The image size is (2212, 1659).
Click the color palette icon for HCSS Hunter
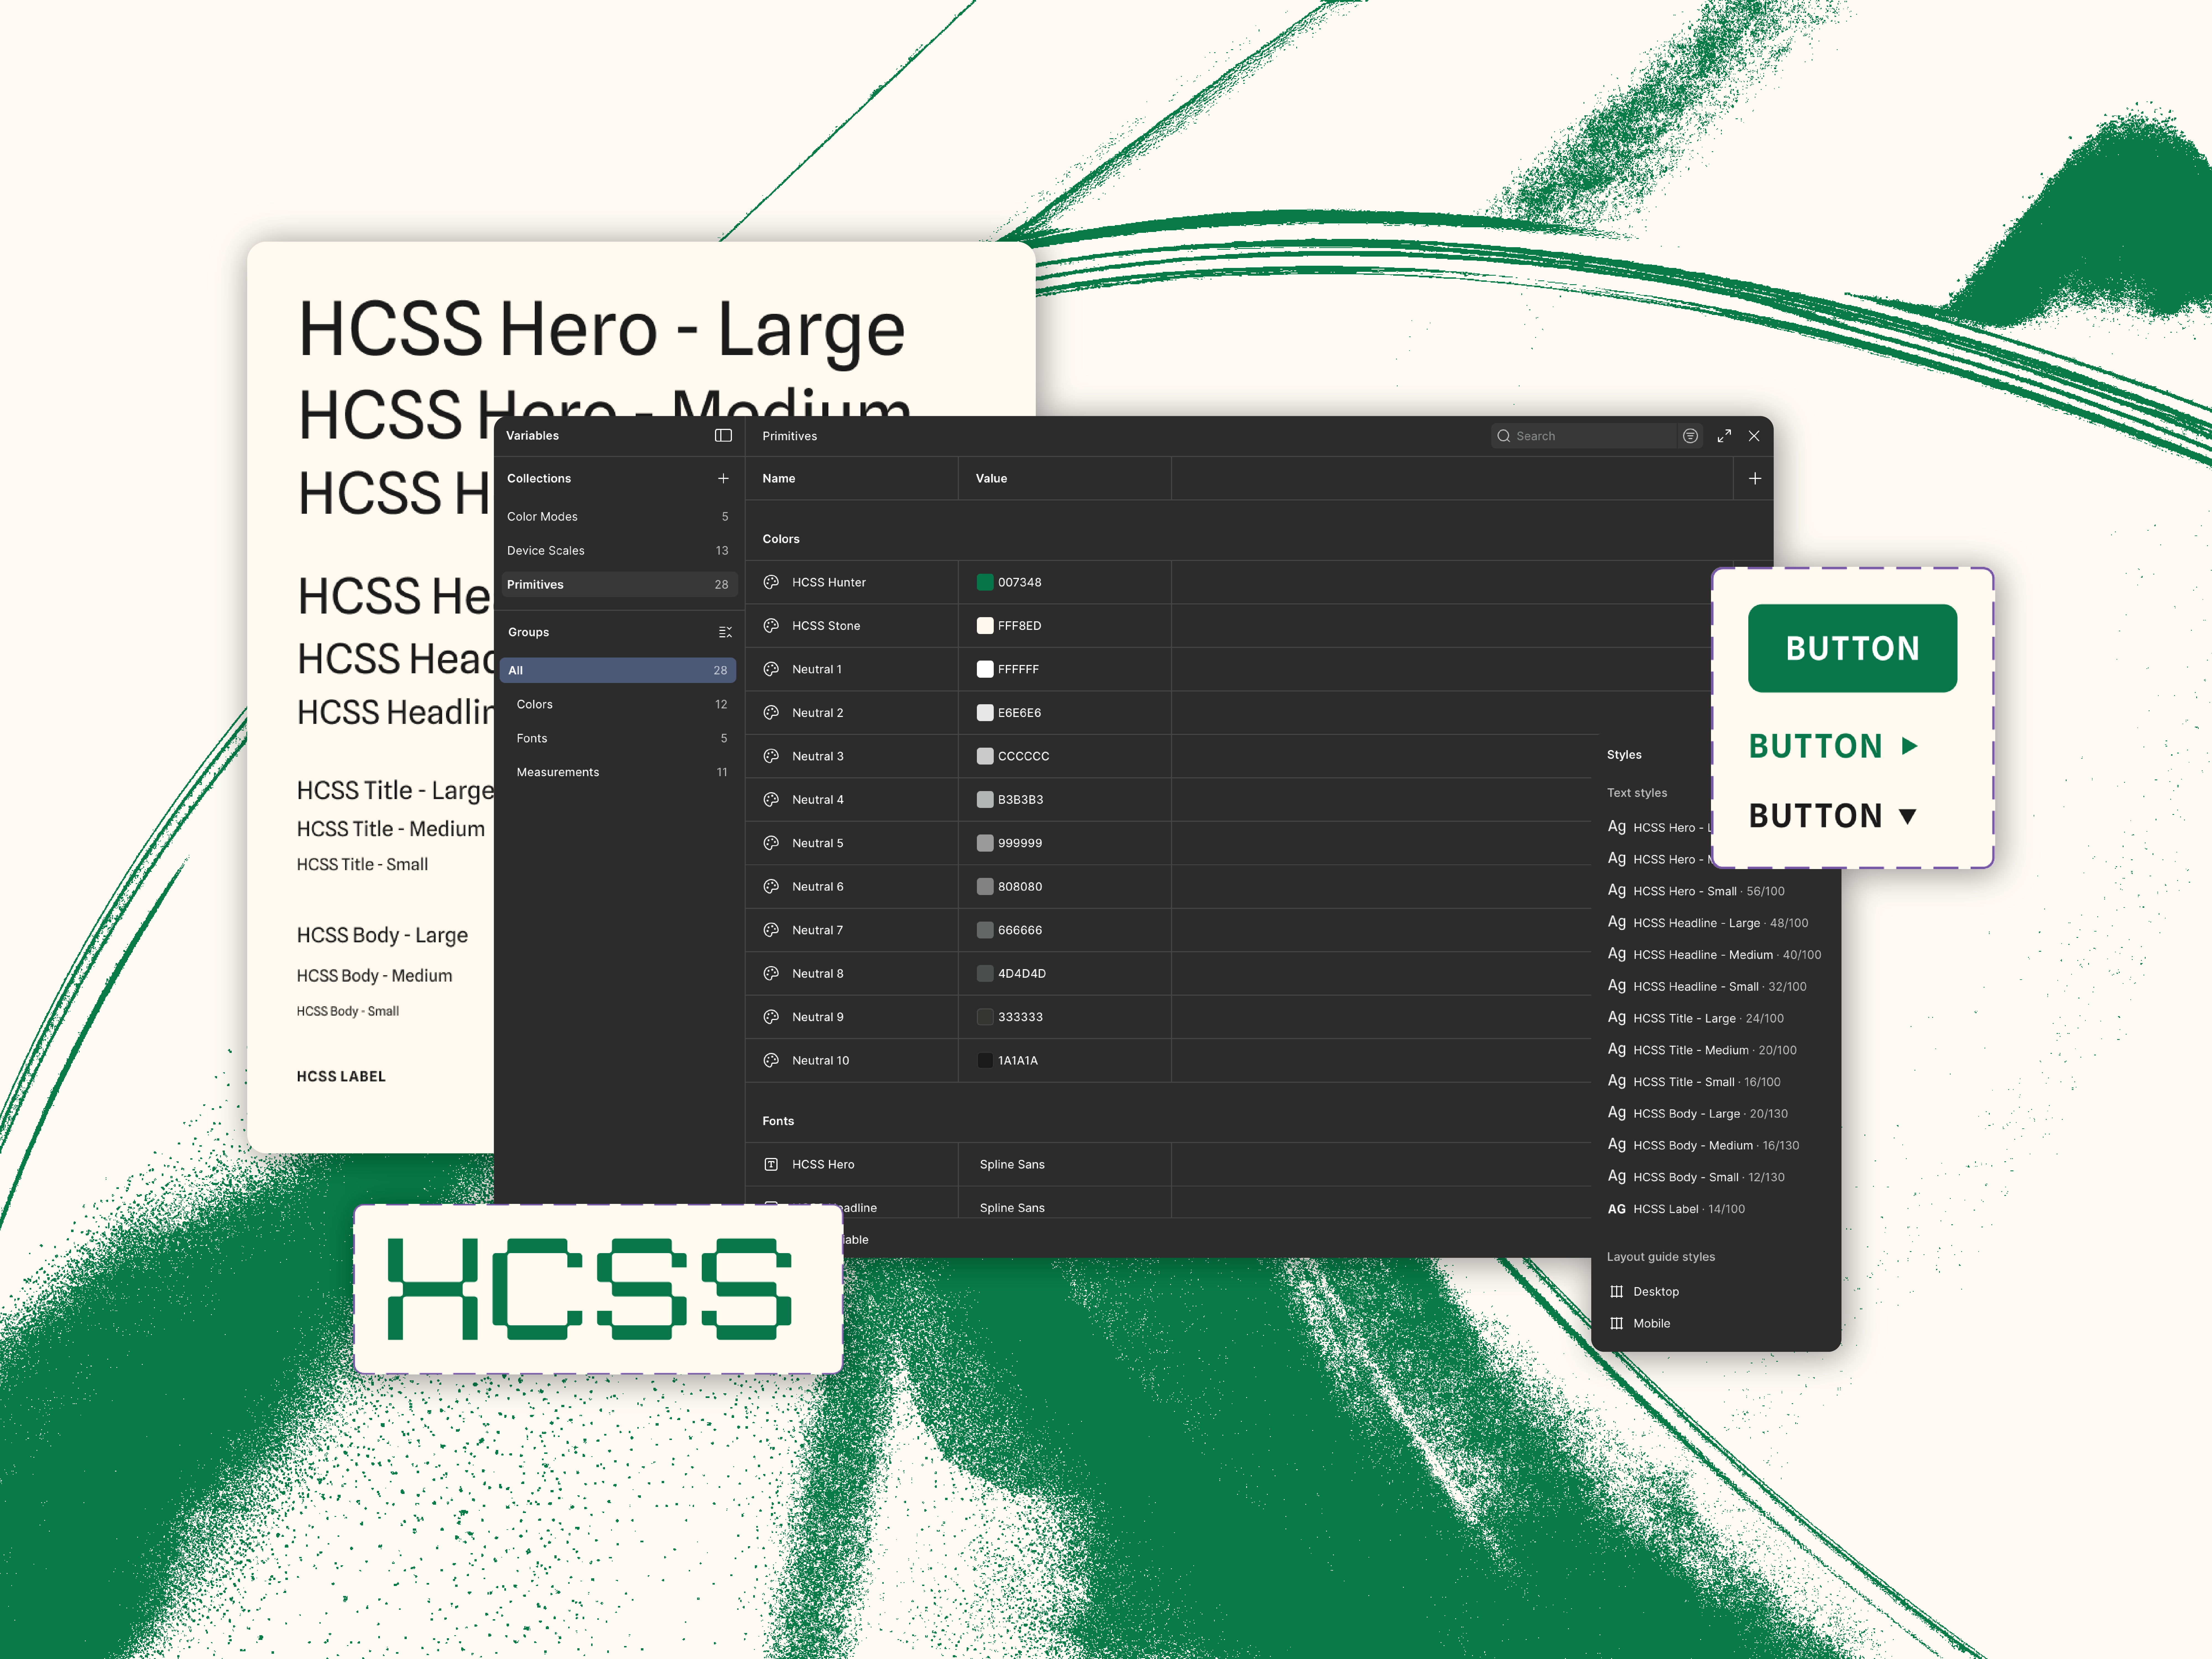(x=771, y=582)
